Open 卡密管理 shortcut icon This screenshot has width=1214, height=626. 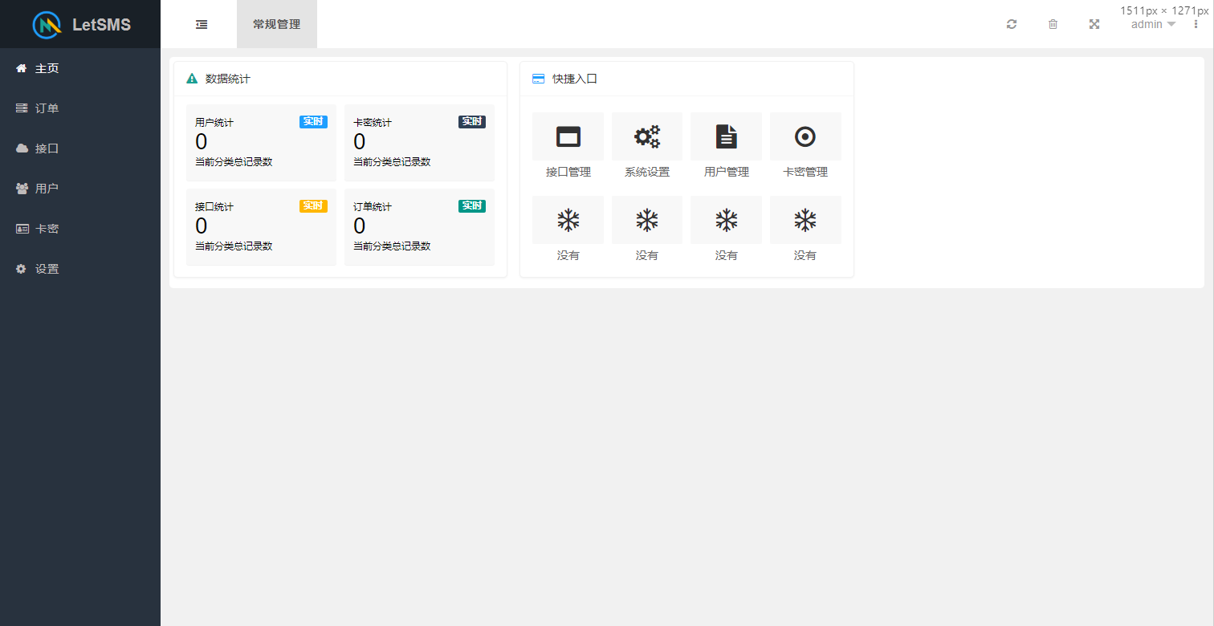click(x=805, y=137)
